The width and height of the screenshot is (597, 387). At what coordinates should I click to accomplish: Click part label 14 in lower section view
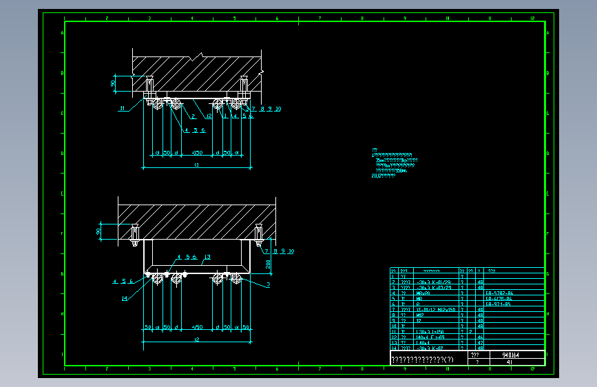coord(124,298)
